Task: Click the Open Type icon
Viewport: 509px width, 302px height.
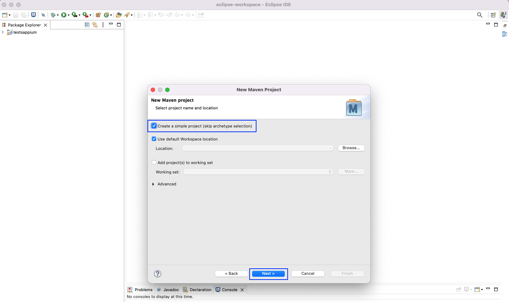Action: (x=118, y=15)
